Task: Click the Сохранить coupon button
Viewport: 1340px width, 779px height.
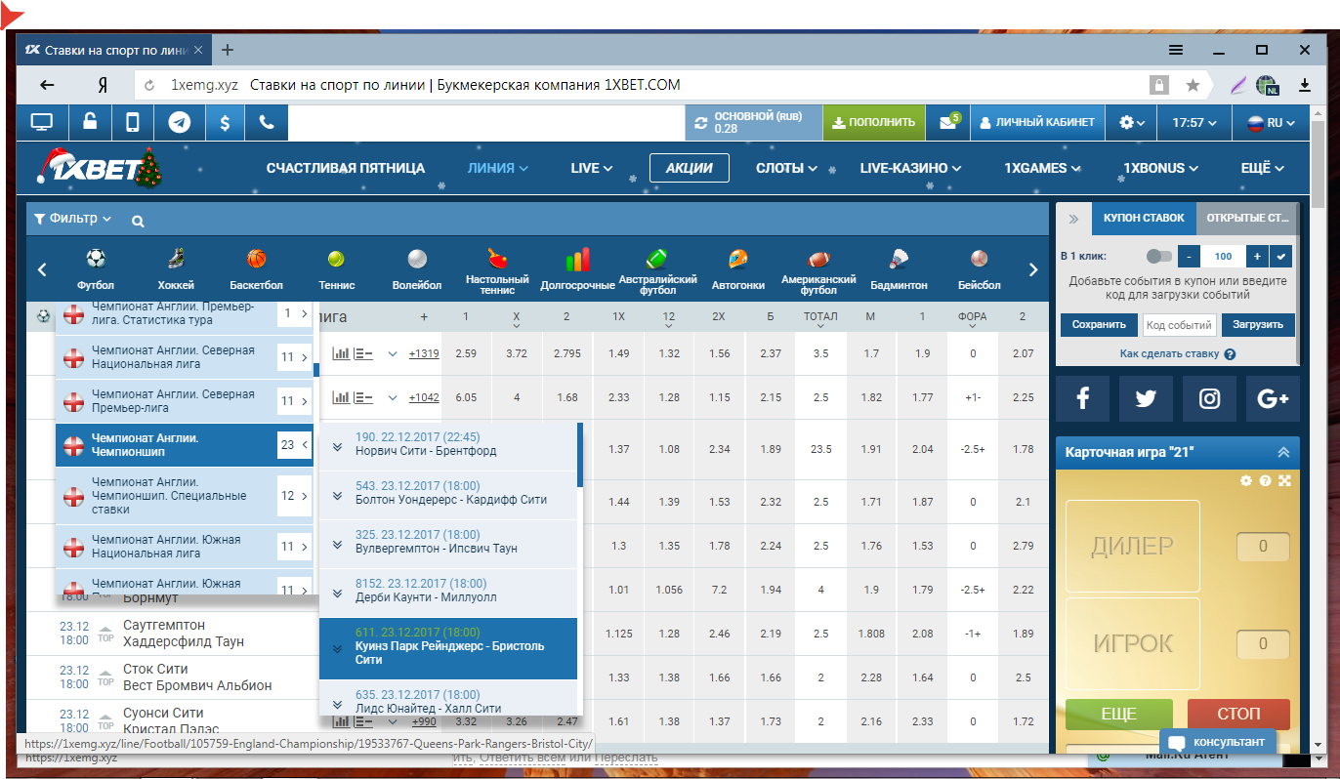Action: 1099,325
